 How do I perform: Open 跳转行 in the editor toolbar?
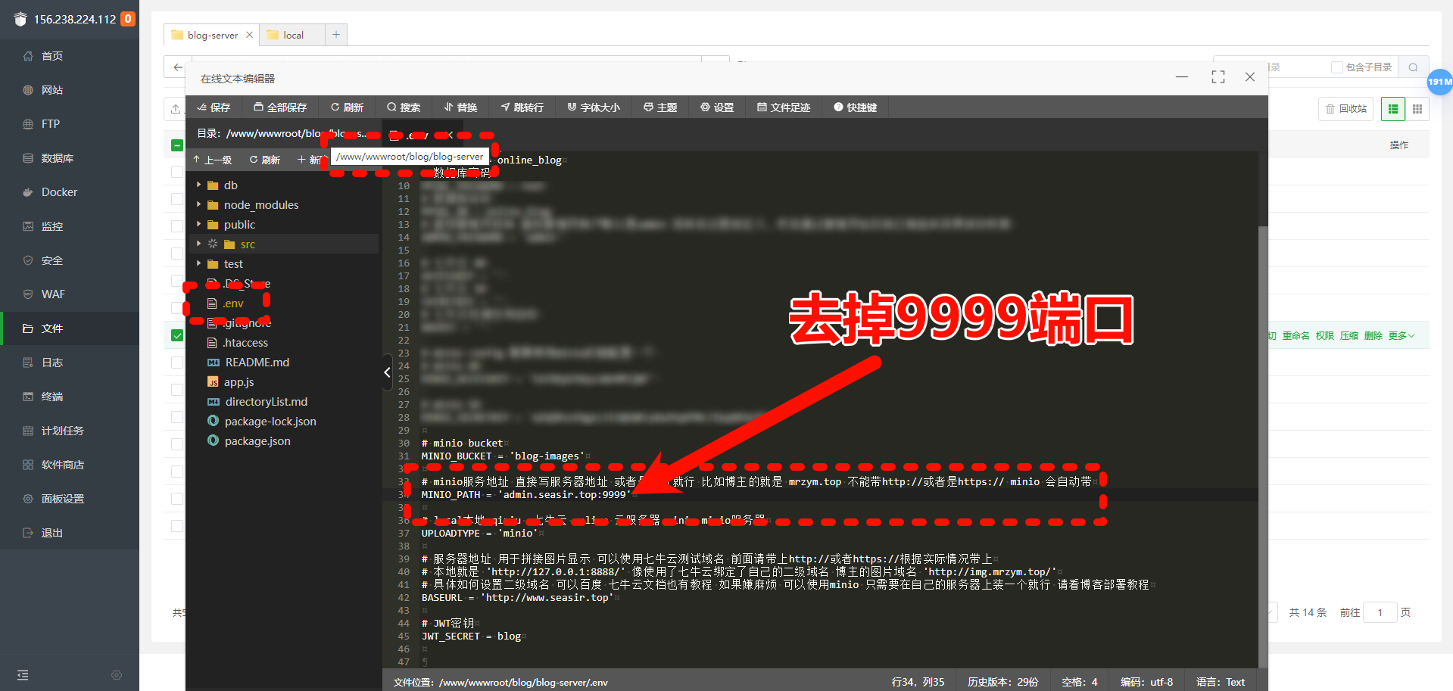click(x=522, y=107)
